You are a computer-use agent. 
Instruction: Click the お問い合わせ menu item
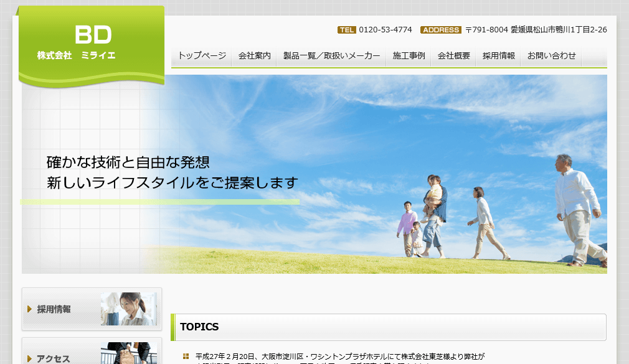pos(552,56)
